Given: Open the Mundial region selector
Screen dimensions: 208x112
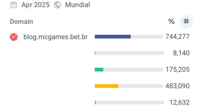Looking at the screenshot, I should tap(77, 5).
